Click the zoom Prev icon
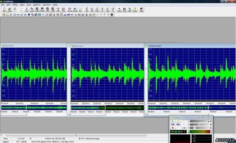The width and height of the screenshot is (236, 143). point(97,10)
